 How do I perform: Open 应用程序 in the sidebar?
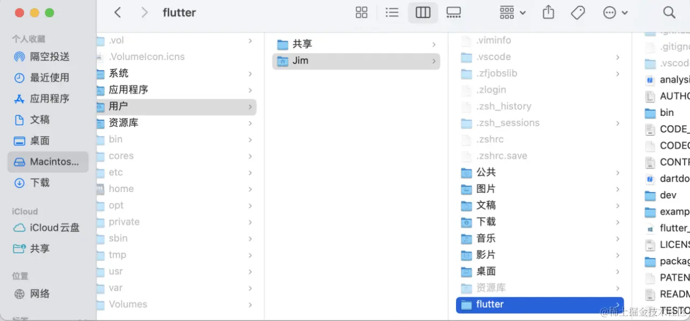[x=47, y=99]
